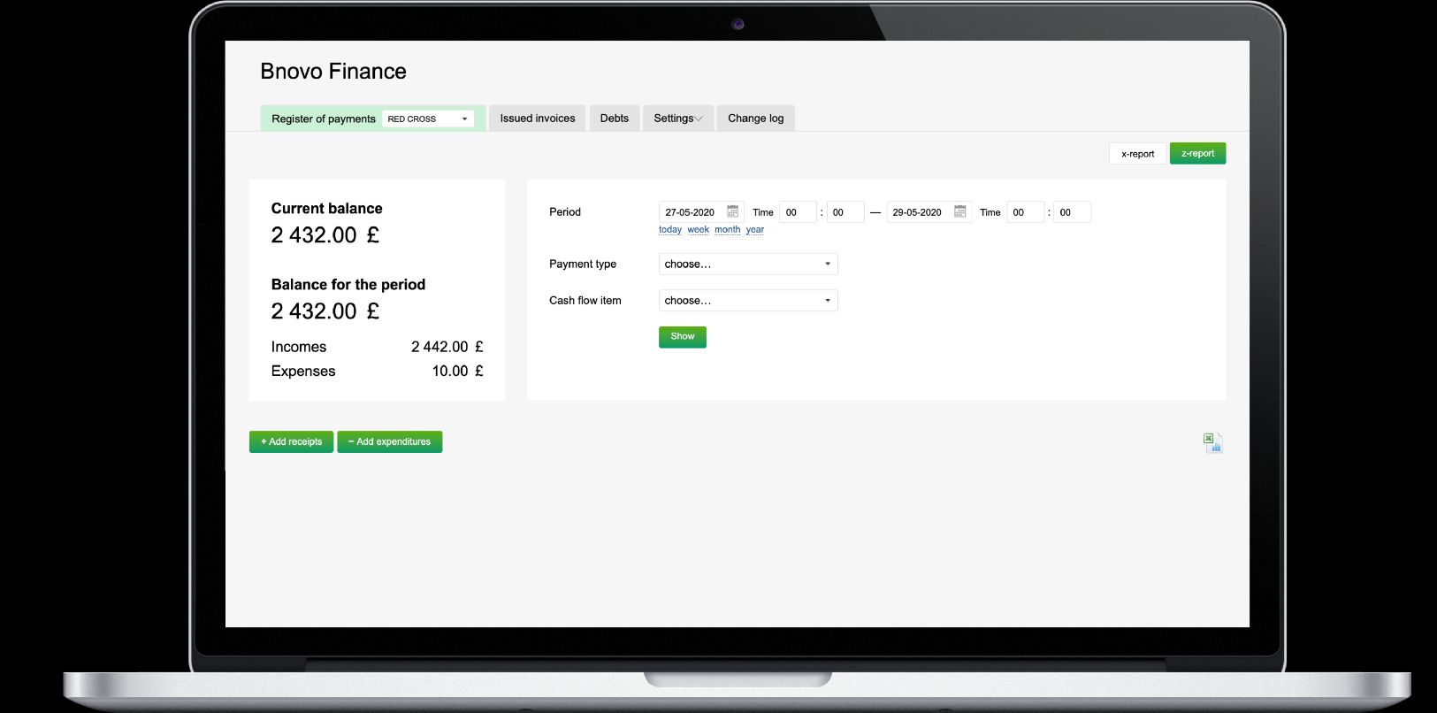Click the Bnovo Finance title
This screenshot has width=1437, height=713.
[333, 72]
